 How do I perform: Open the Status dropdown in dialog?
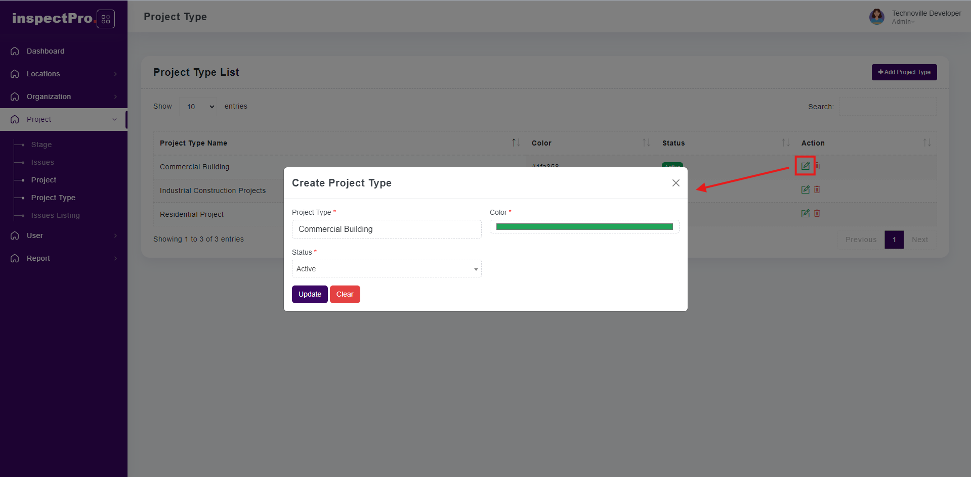tap(386, 269)
